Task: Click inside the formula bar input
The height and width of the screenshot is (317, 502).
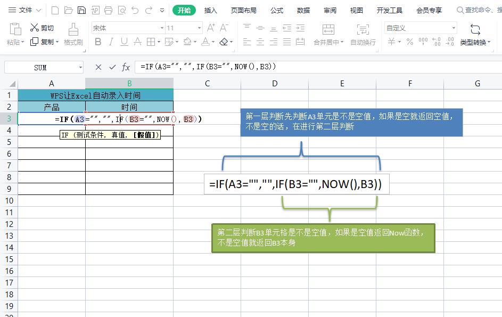Action: (x=318, y=67)
